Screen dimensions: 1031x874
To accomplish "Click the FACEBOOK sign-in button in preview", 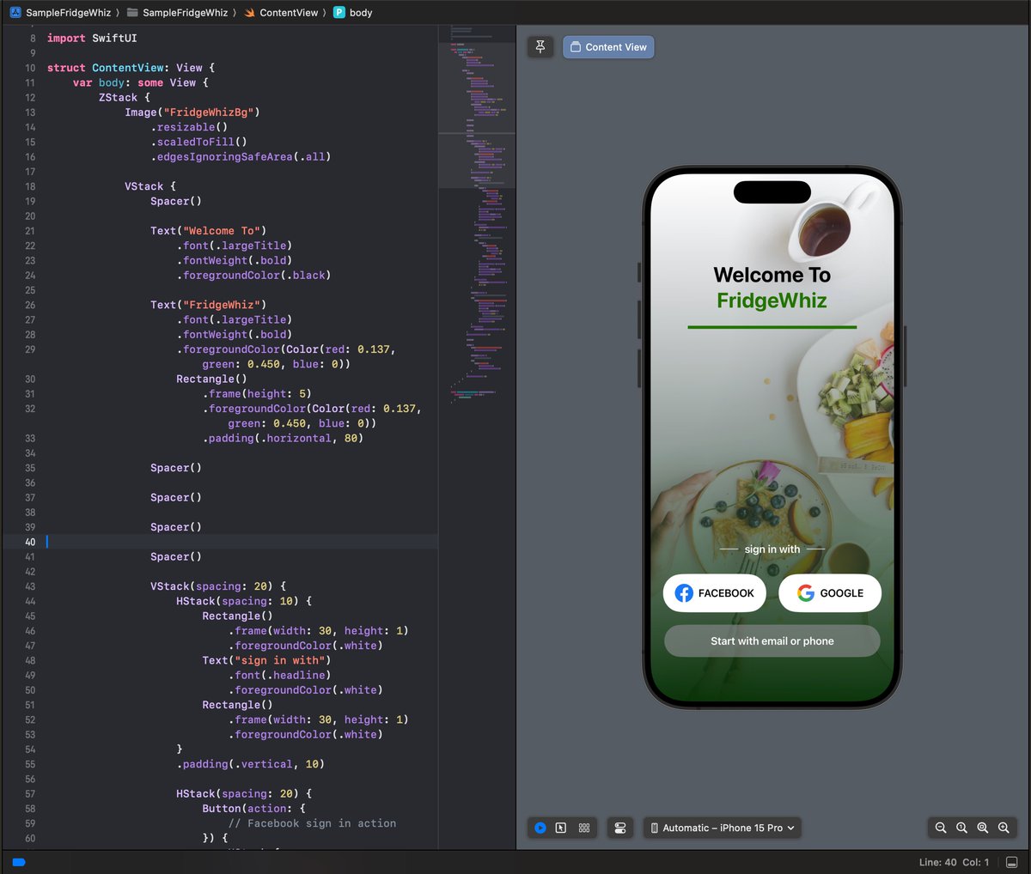I will pyautogui.click(x=714, y=593).
